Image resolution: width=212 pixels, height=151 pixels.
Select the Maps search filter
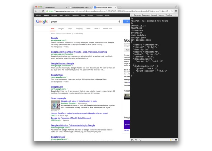click(x=70, y=28)
